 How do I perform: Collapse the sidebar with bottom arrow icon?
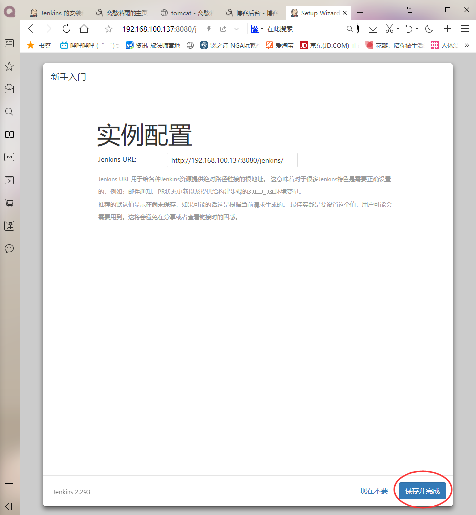pos(9,506)
